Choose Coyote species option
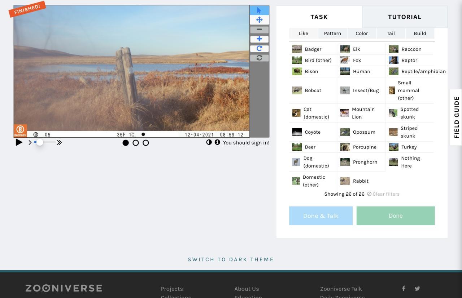Viewport: 462px width, 298px height. click(x=313, y=132)
